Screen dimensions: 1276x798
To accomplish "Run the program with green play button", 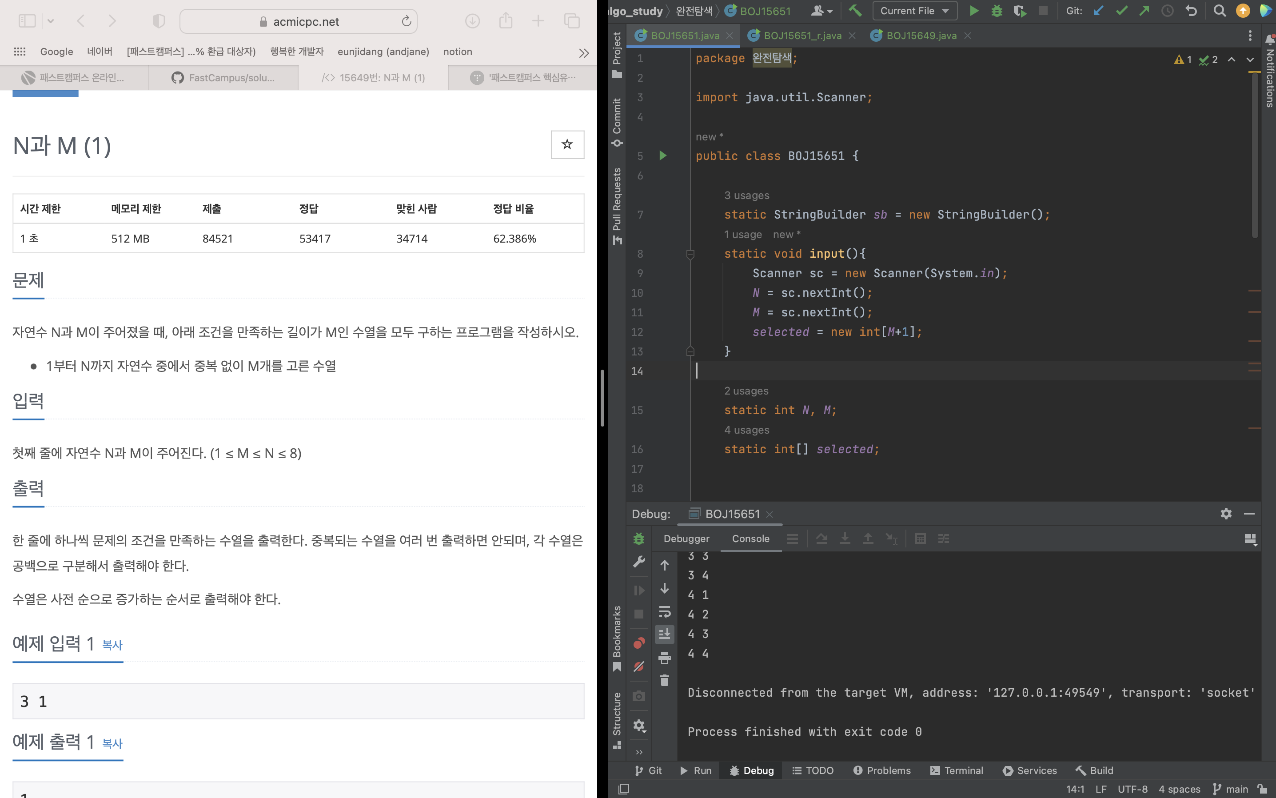I will [x=973, y=11].
